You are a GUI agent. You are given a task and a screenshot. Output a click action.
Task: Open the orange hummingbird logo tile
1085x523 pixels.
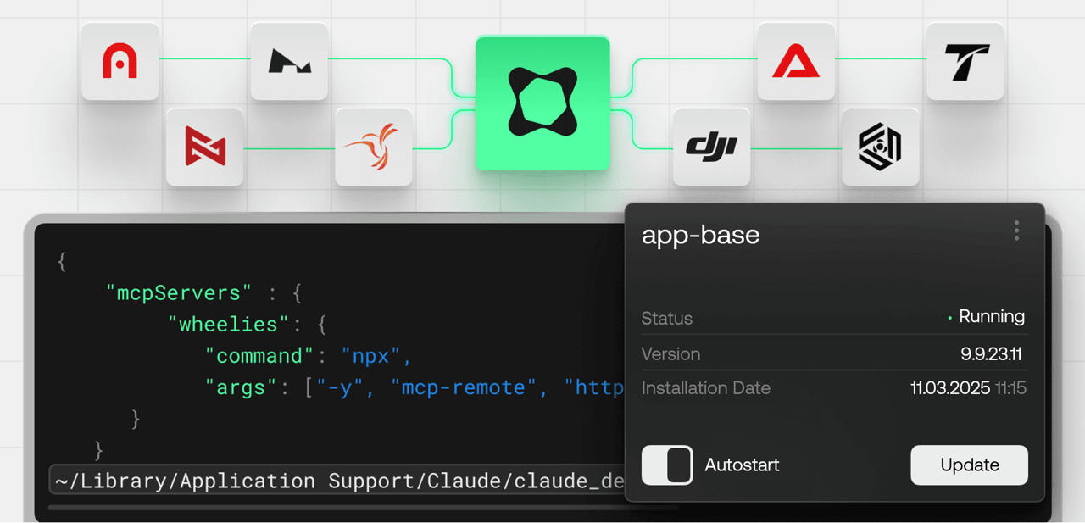[x=373, y=147]
